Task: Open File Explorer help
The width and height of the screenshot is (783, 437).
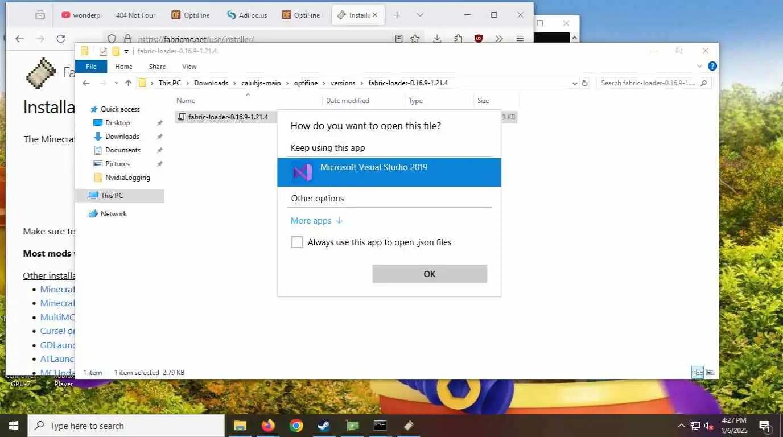Action: click(x=712, y=67)
